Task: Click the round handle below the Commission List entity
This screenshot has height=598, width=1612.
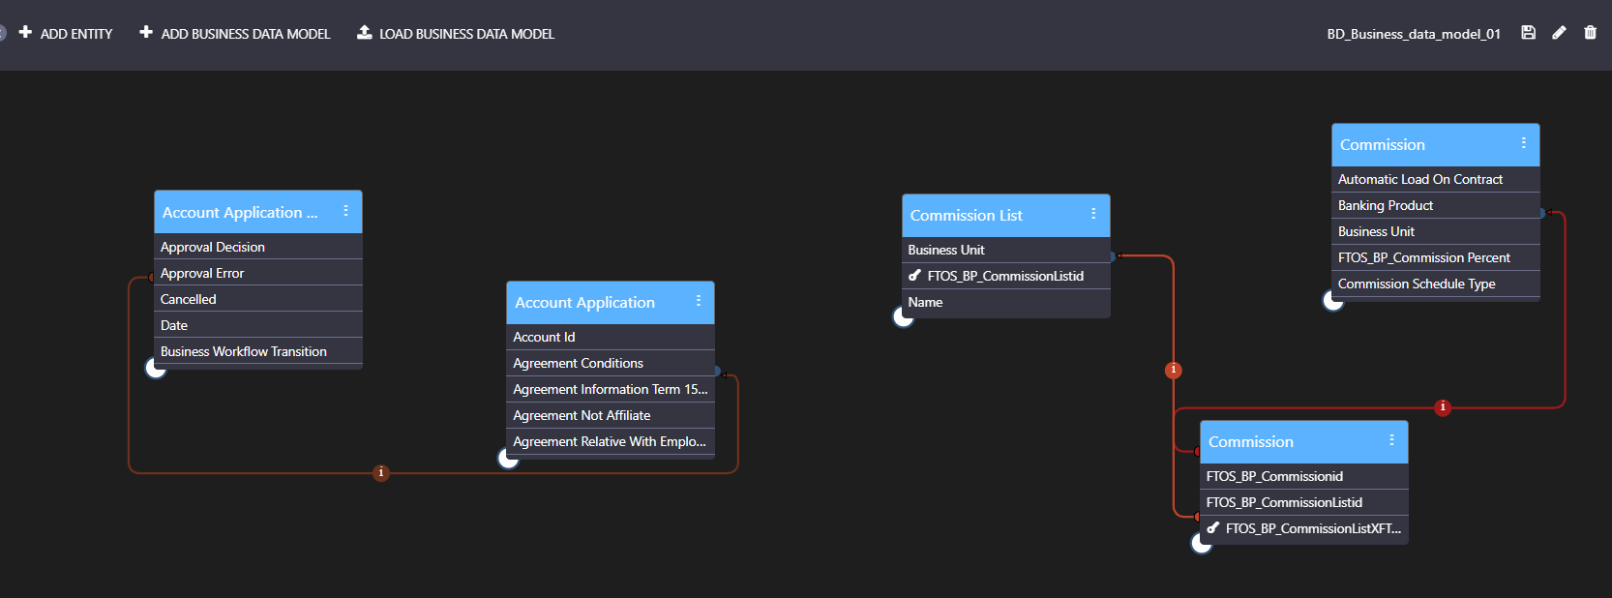Action: (903, 317)
